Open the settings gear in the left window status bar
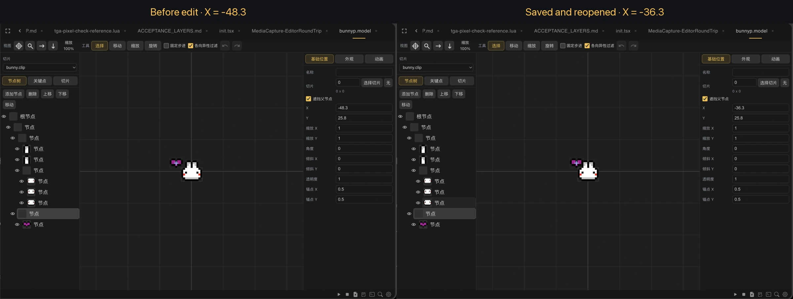Screen dimensions: 793x299 (x=389, y=294)
